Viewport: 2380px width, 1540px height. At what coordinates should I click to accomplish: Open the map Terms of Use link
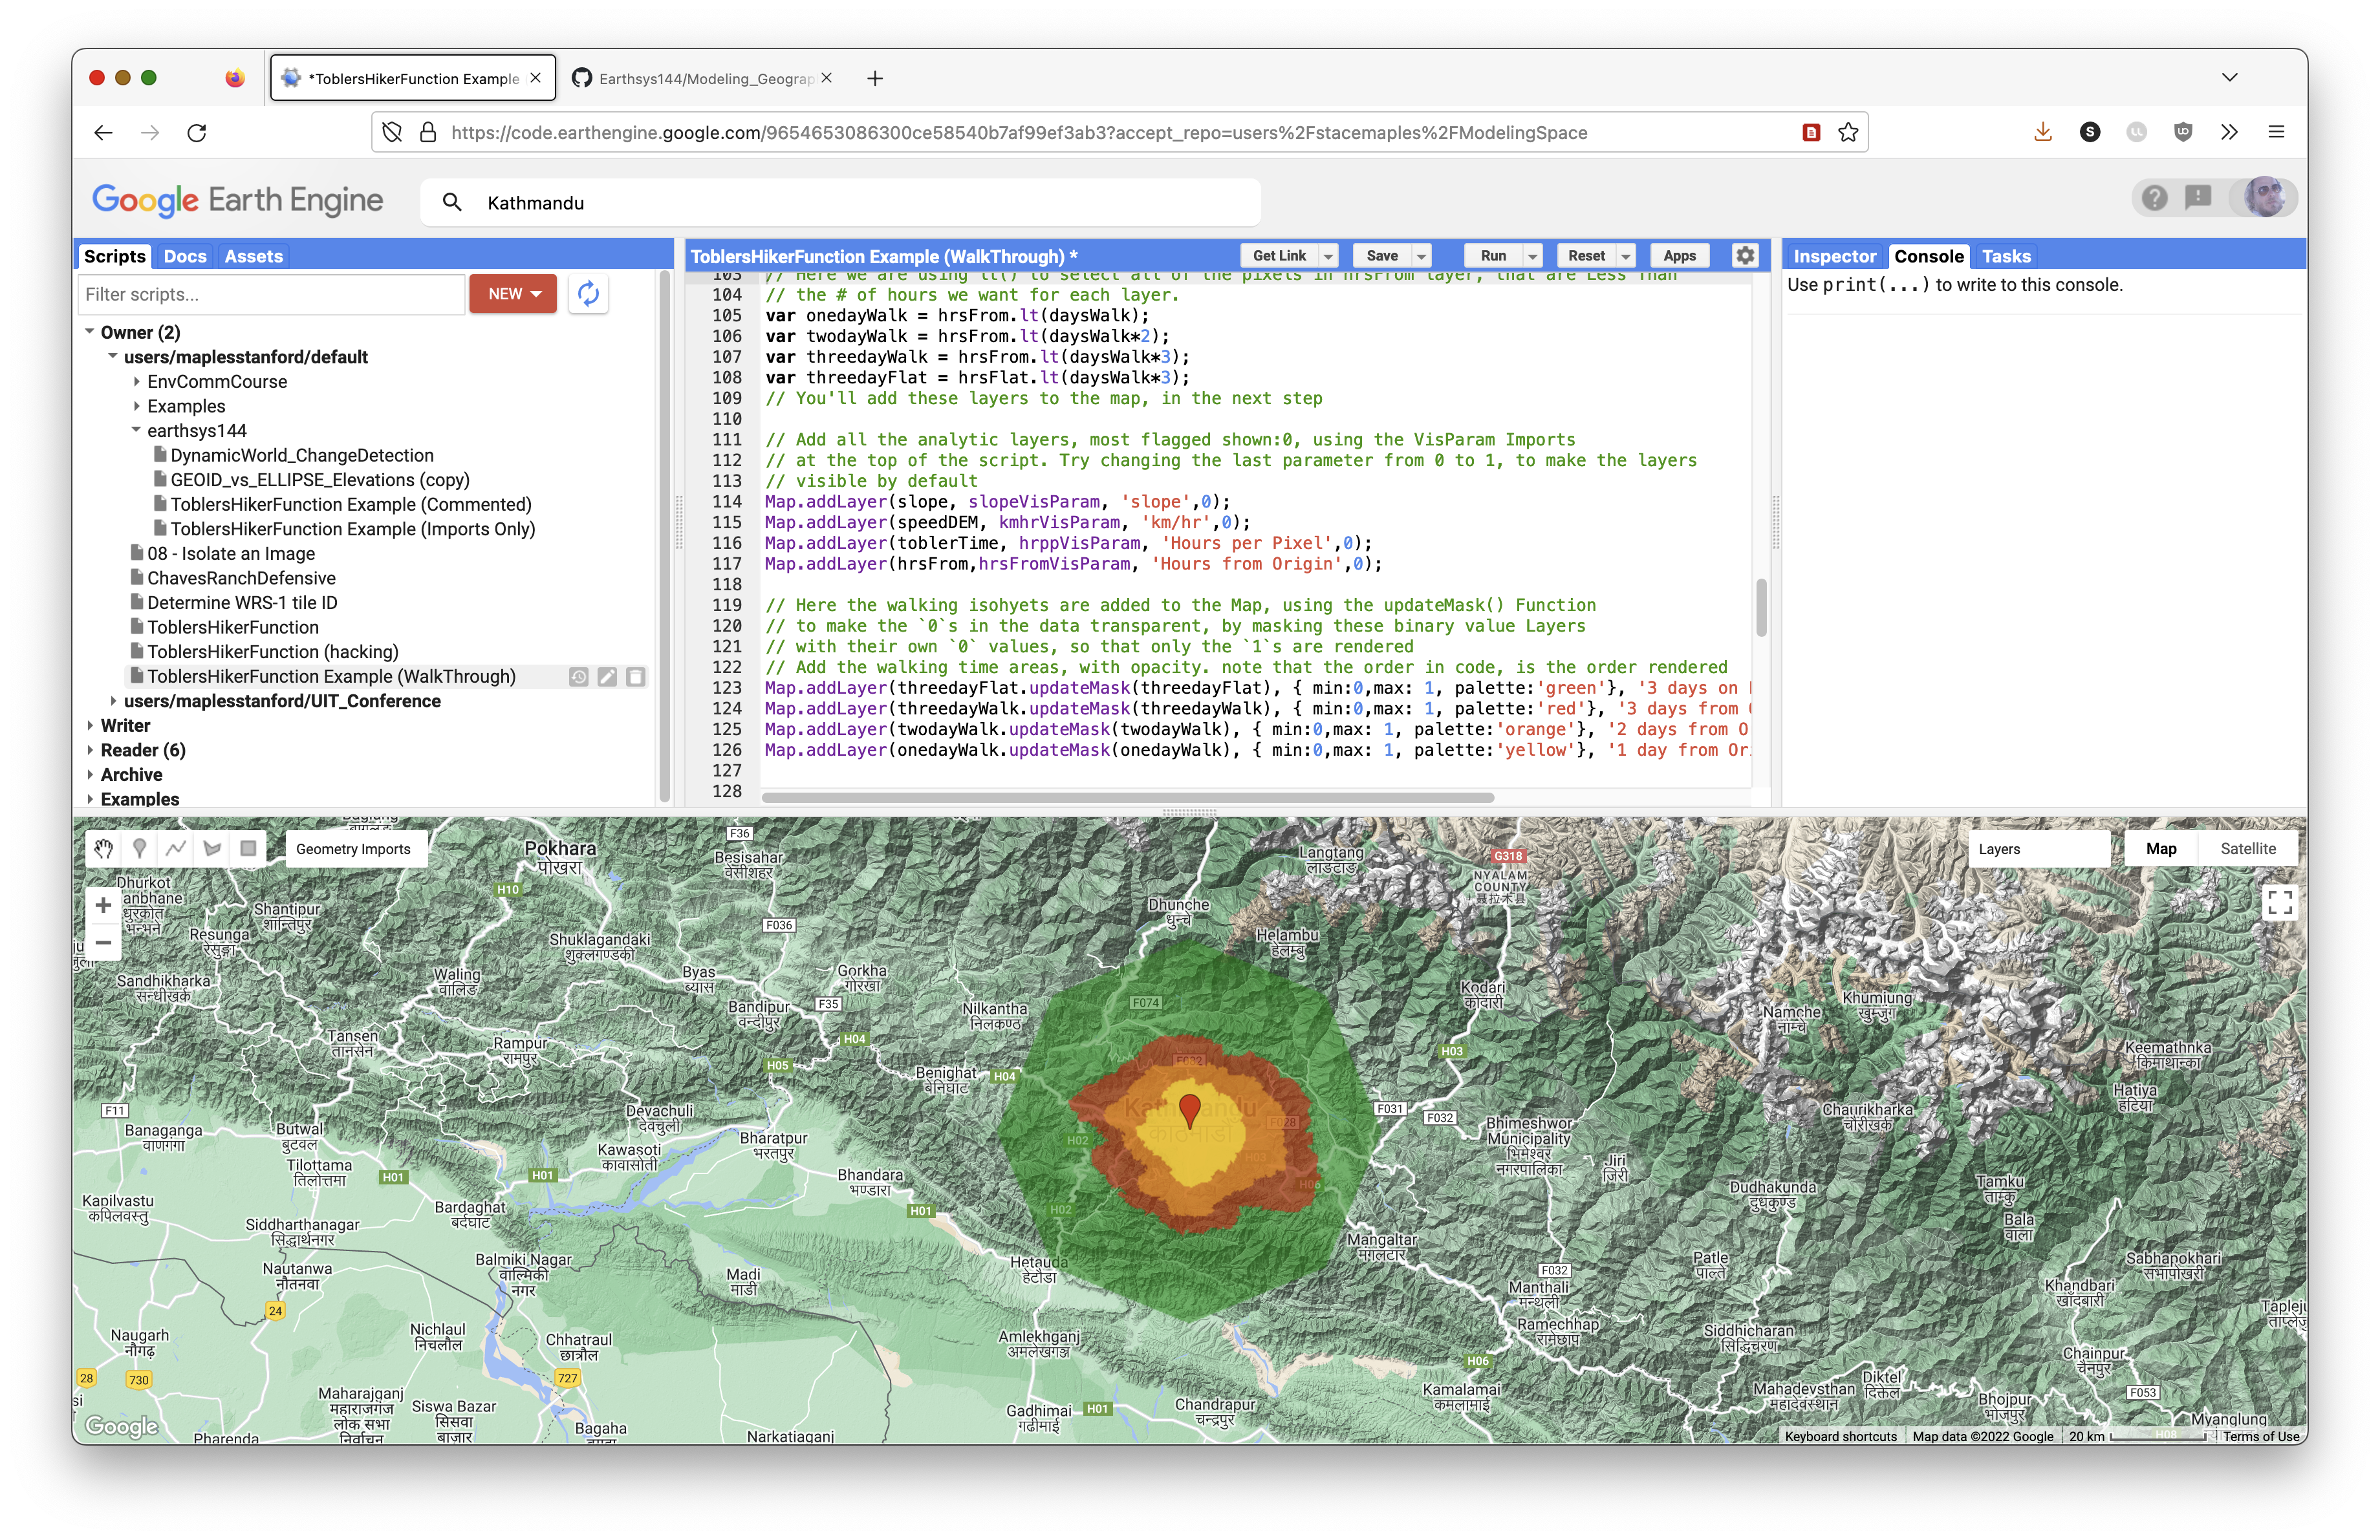pos(2261,1436)
